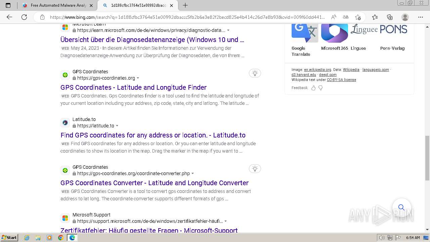This screenshot has height=242, width=430.
Task: Open GPS Coordinates Latitude and Longitude Finder
Action: click(x=133, y=87)
